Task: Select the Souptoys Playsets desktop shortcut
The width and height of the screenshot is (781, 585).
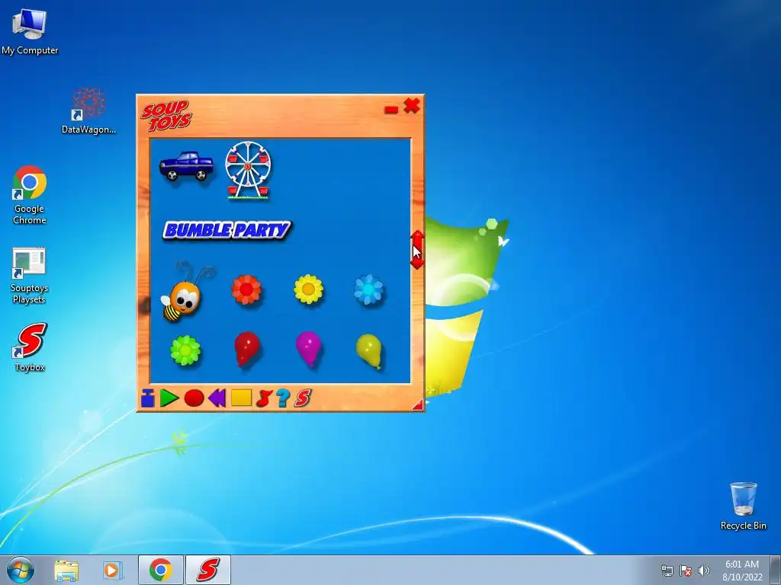Action: (x=29, y=276)
